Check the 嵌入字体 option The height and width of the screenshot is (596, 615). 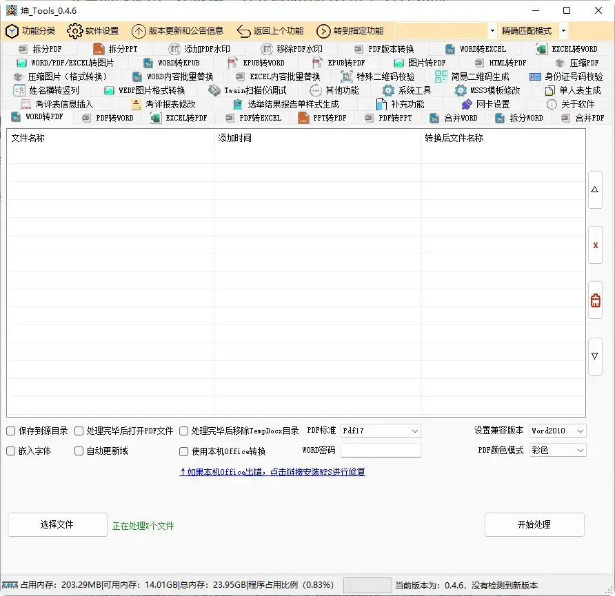(12, 450)
